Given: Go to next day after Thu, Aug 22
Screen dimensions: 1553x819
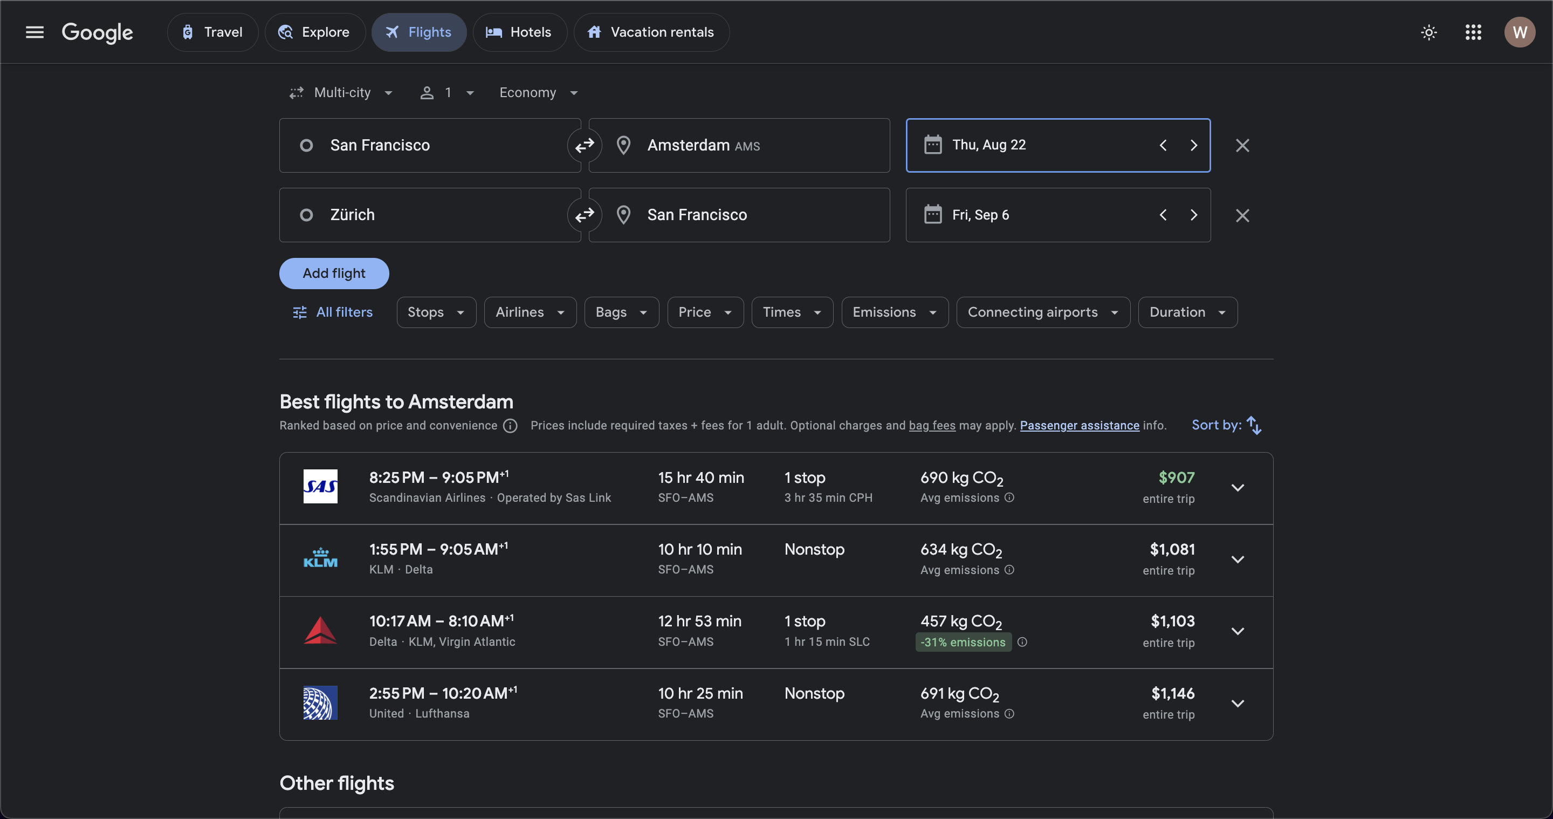Looking at the screenshot, I should 1193,145.
